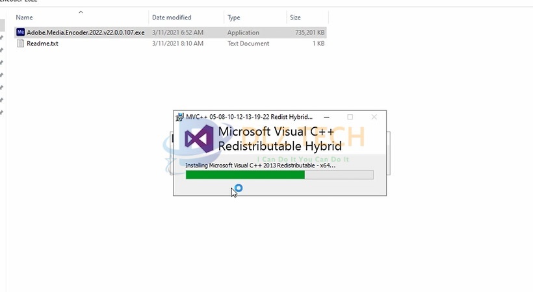
Task: Click the 3/11/2021 6:52 AM date cell
Action: click(177, 32)
